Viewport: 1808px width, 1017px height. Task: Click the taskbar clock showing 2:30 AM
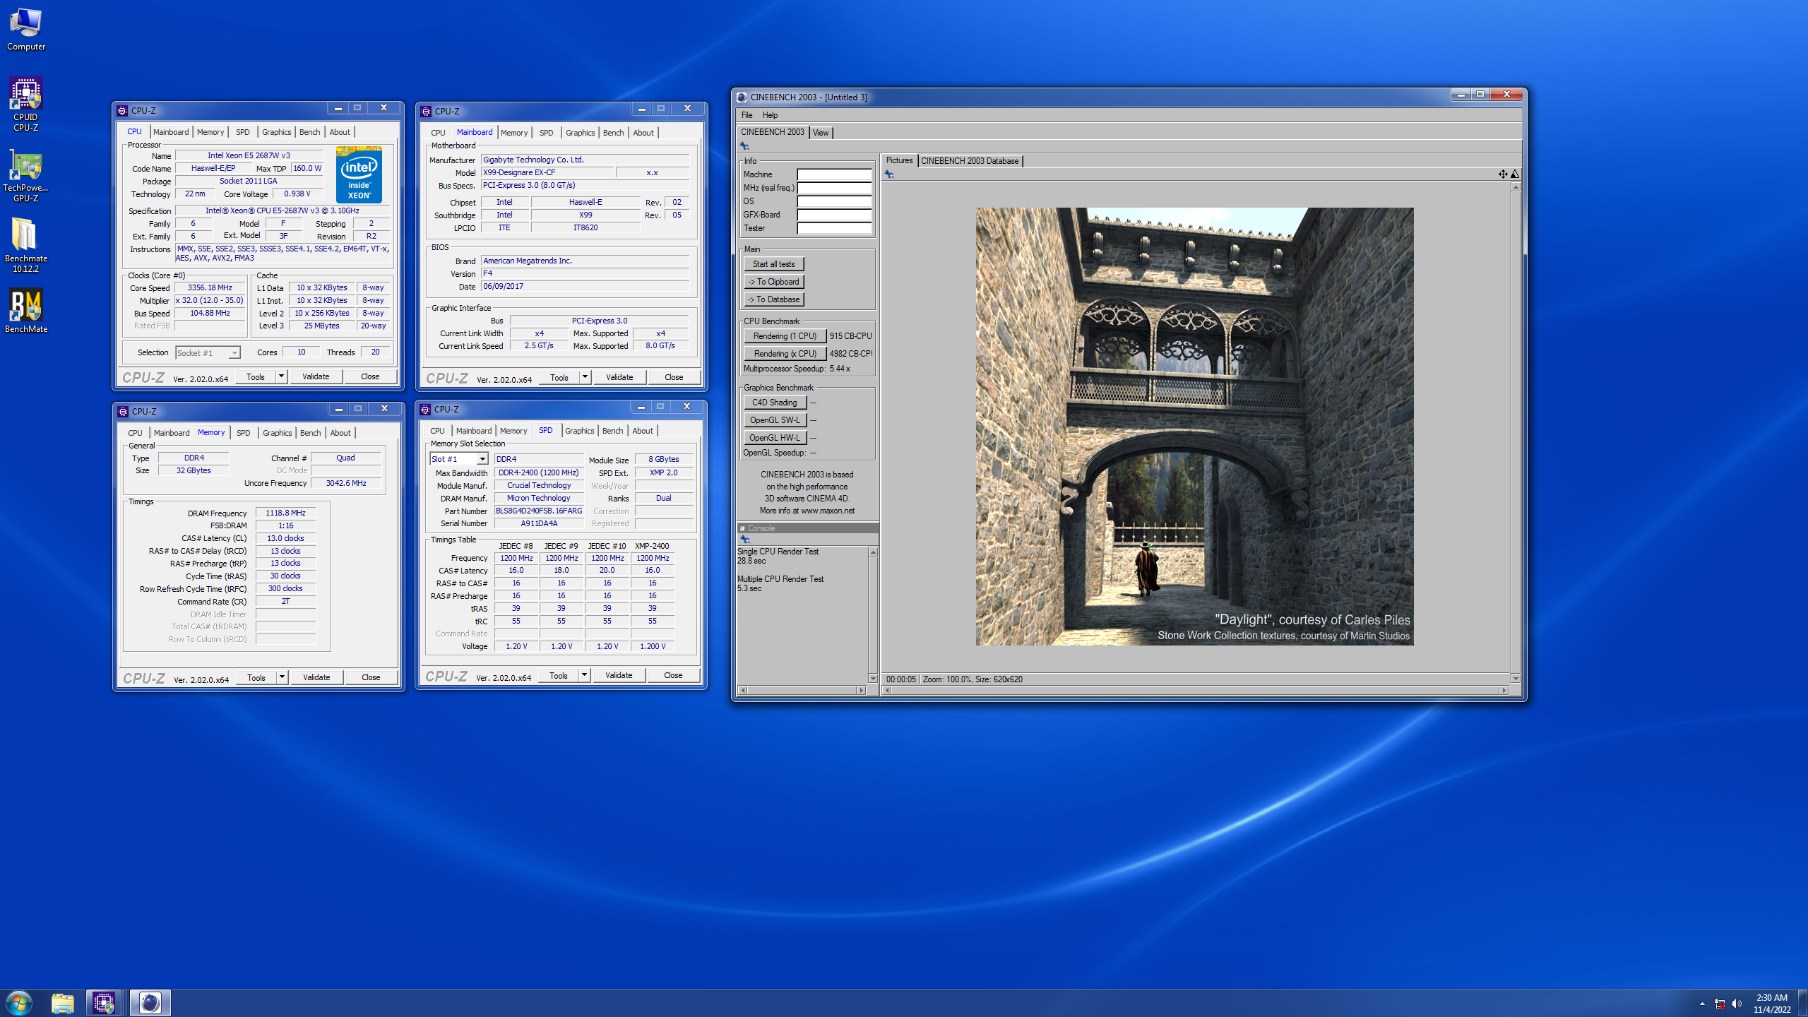(1771, 1004)
